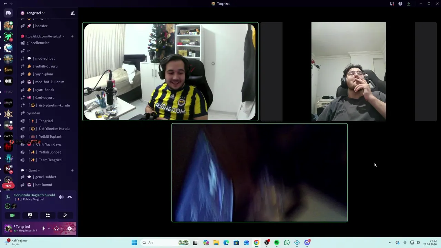Open Task View on the taskbar
This screenshot has width=441, height=248.
pos(195,242)
